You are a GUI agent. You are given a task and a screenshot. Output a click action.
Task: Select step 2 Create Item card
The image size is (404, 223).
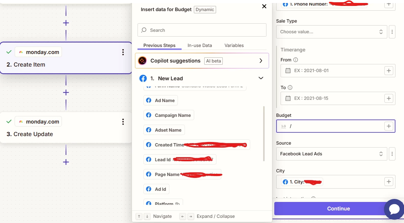click(66, 58)
